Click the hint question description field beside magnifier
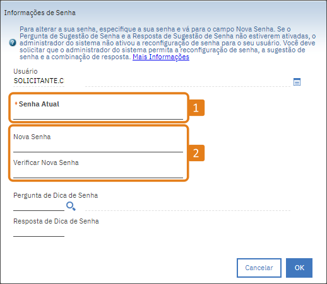327x284 pixels. tap(187, 206)
